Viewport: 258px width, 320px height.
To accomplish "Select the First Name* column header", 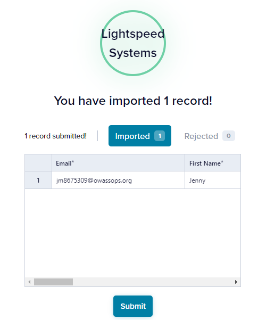I will click(x=213, y=163).
